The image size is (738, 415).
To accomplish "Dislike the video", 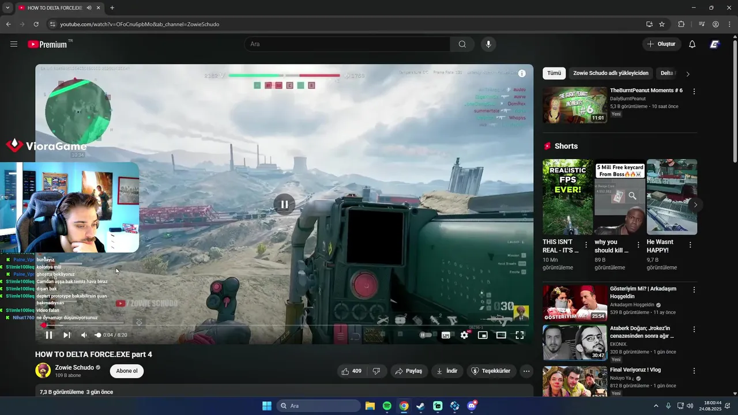I will (376, 371).
